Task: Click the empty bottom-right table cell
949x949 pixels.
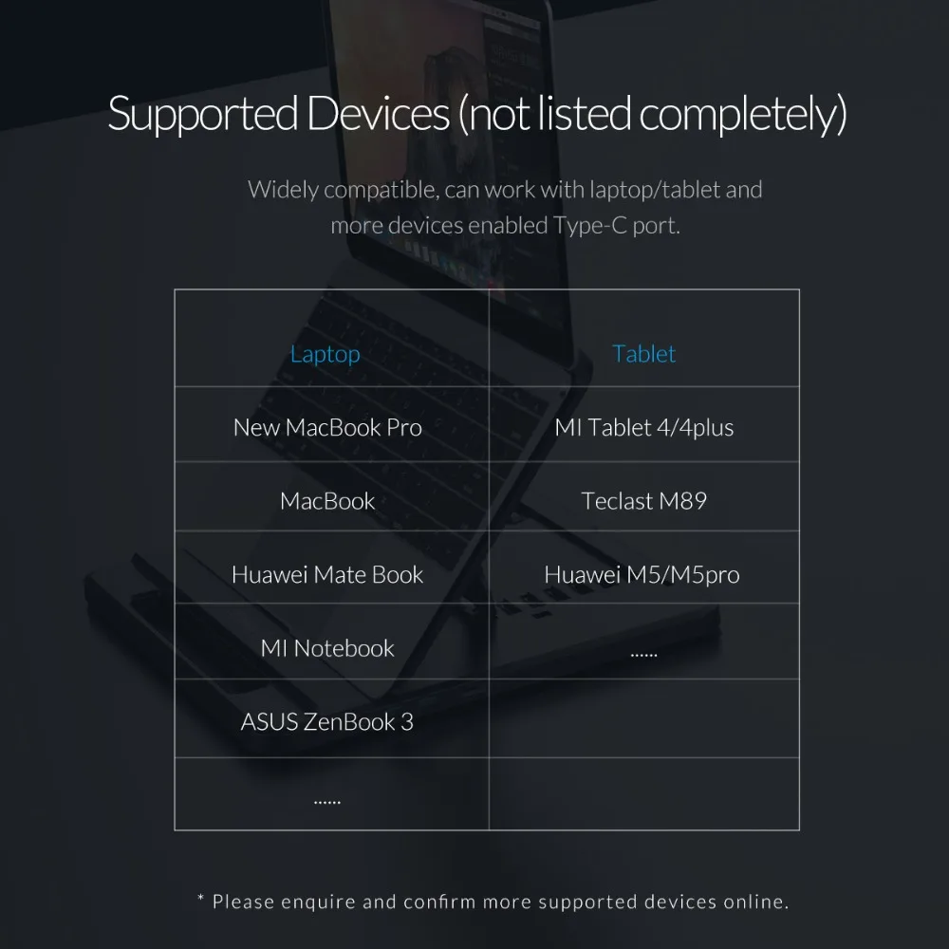Action: pos(644,793)
